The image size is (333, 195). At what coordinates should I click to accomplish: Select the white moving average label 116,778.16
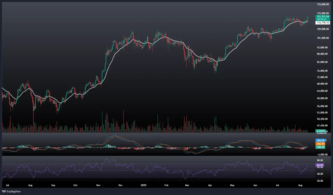tap(323, 23)
